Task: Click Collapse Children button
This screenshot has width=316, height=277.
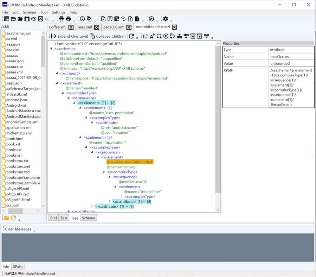Action: click(108, 36)
